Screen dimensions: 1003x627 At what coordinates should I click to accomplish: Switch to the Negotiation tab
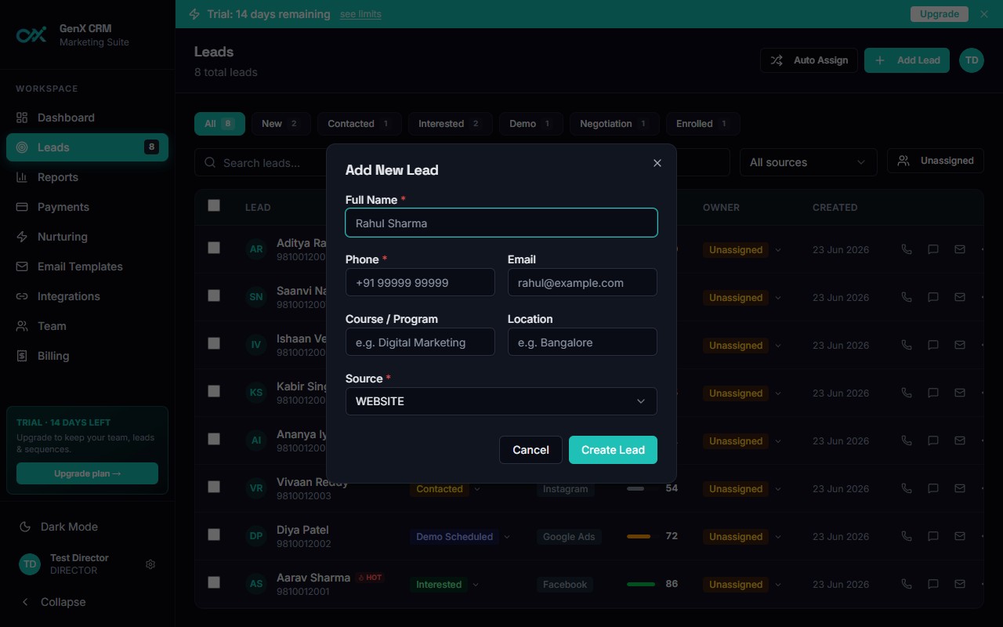click(614, 124)
